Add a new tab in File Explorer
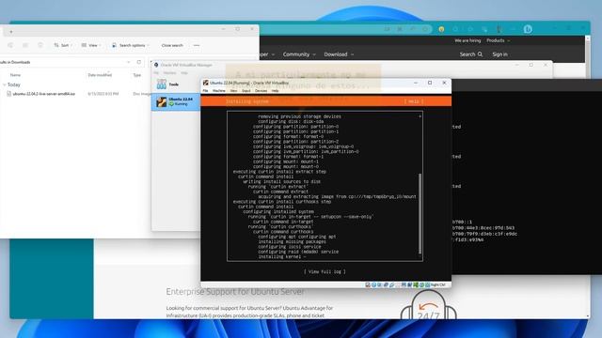This screenshot has width=602, height=338. pyautogui.click(x=11, y=32)
